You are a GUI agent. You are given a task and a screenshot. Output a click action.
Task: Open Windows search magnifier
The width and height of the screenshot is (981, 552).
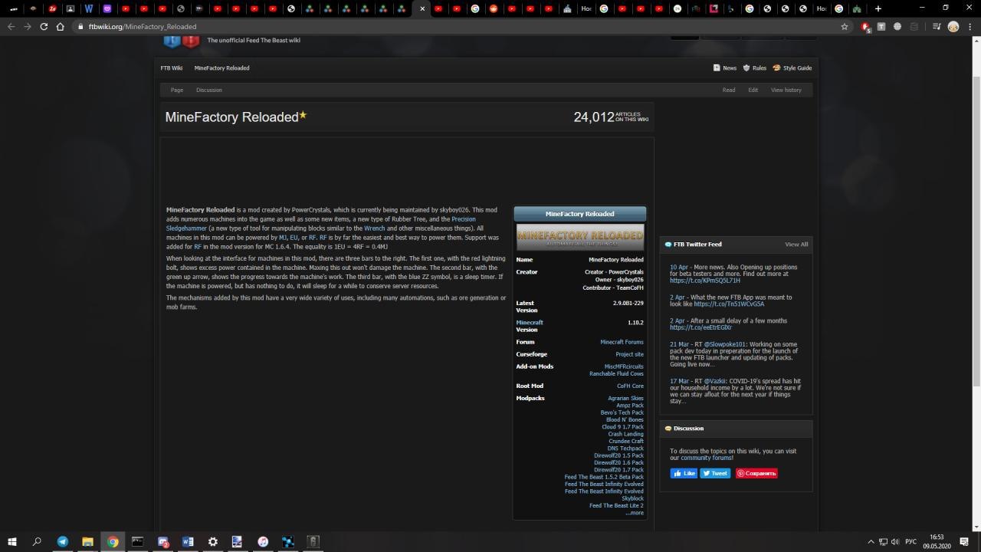(37, 541)
